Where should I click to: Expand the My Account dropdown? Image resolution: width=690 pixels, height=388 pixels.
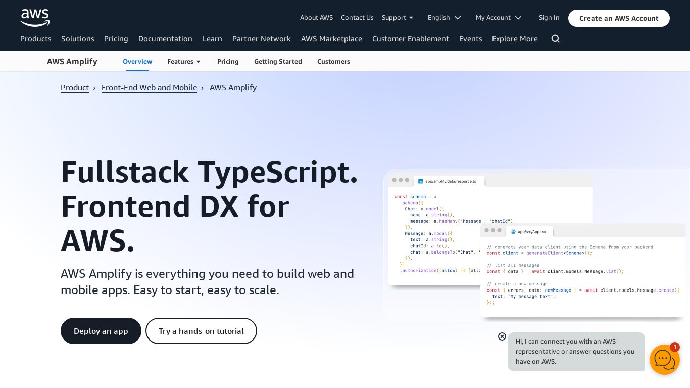499,18
